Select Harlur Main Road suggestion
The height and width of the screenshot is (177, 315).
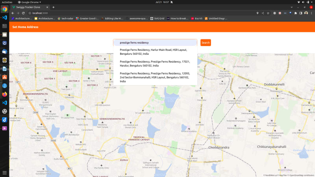(x=155, y=52)
